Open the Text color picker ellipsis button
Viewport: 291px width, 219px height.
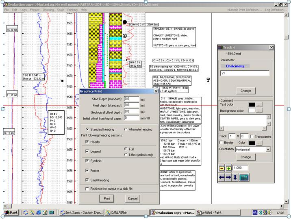pyautogui.click(x=259, y=104)
